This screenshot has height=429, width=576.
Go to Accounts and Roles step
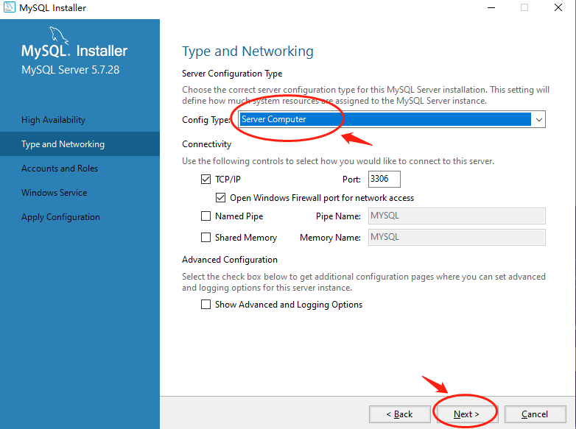[x=60, y=168]
